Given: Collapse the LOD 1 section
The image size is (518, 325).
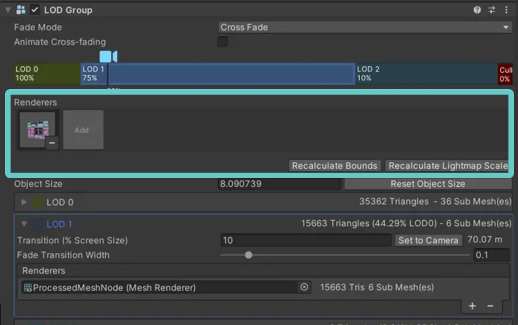Looking at the screenshot, I should (x=24, y=224).
